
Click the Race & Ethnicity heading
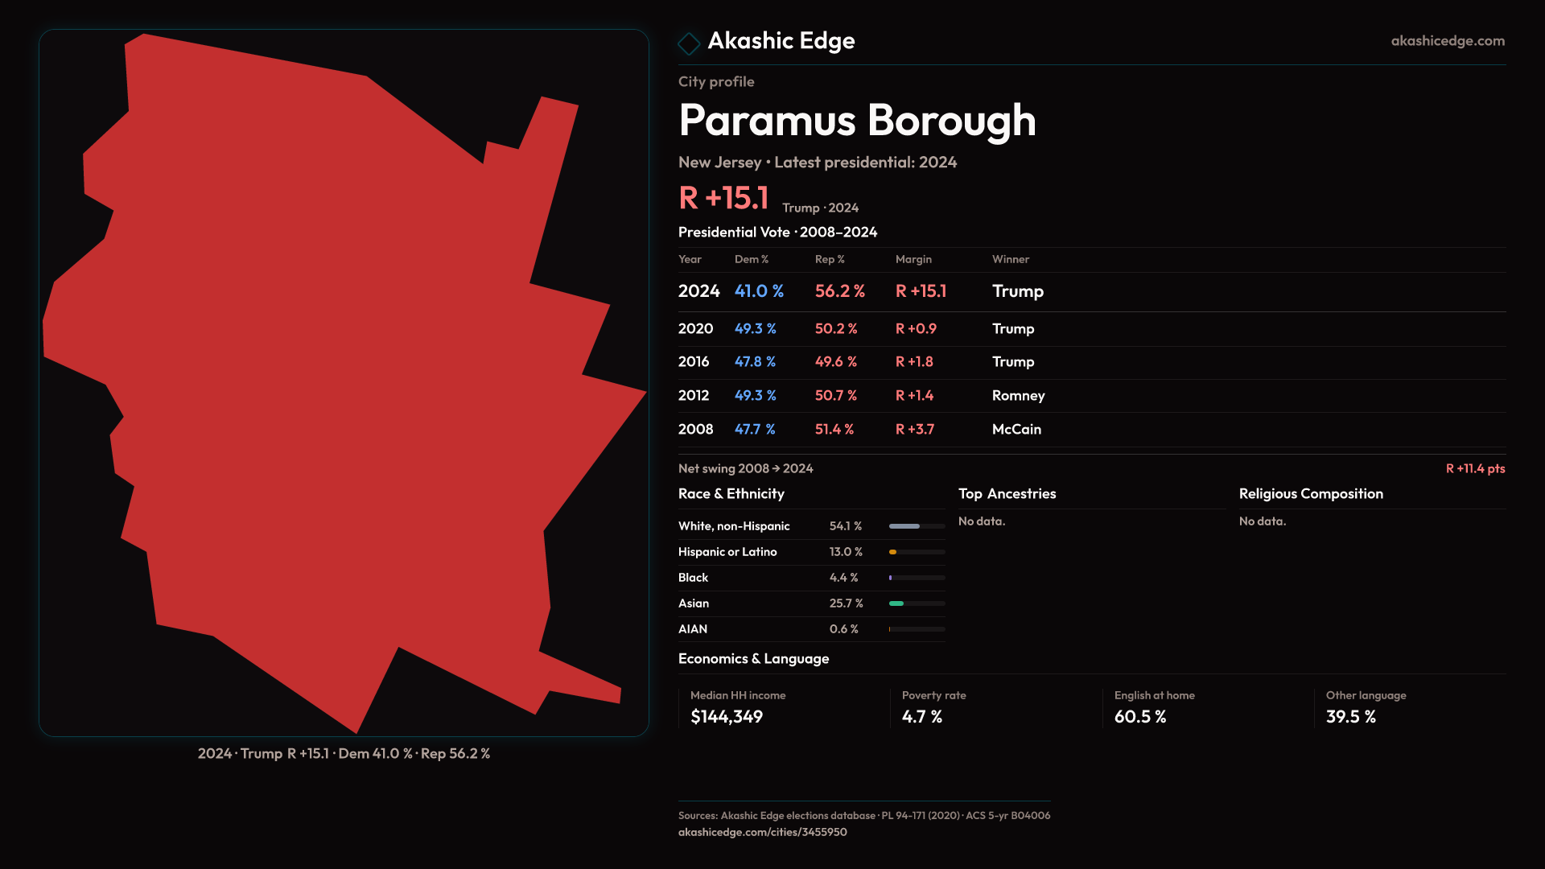click(731, 494)
